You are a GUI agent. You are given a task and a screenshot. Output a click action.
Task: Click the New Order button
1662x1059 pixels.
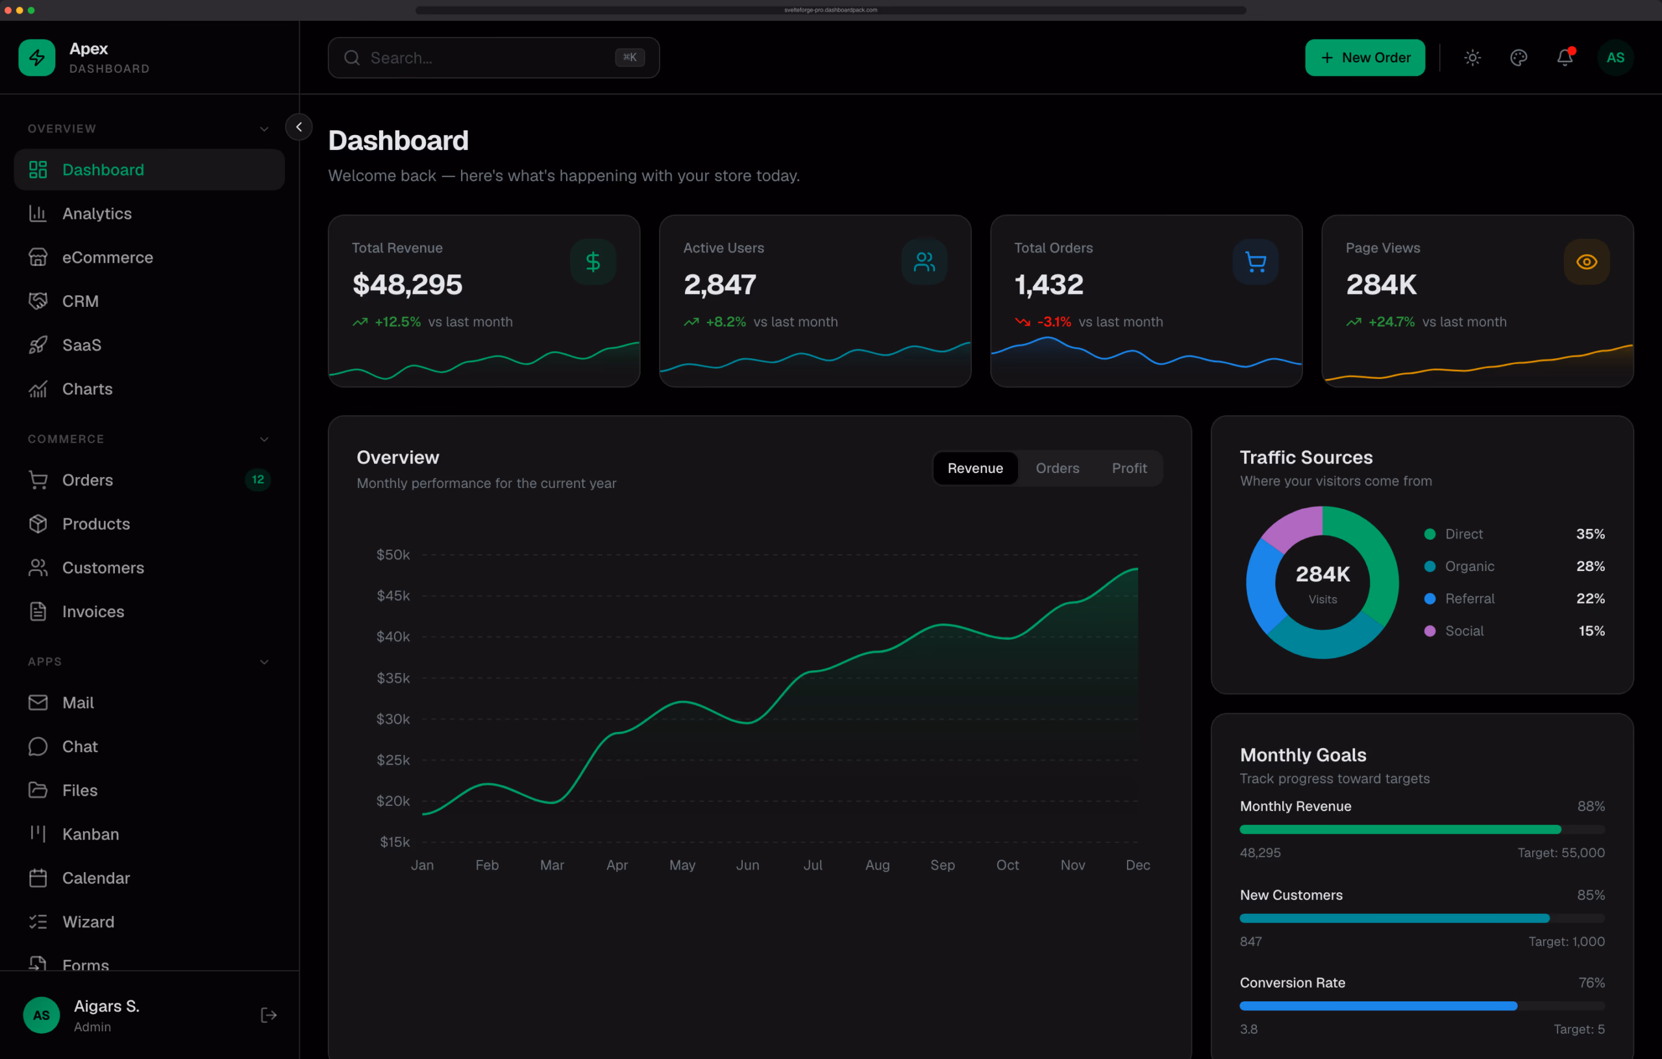click(x=1365, y=58)
